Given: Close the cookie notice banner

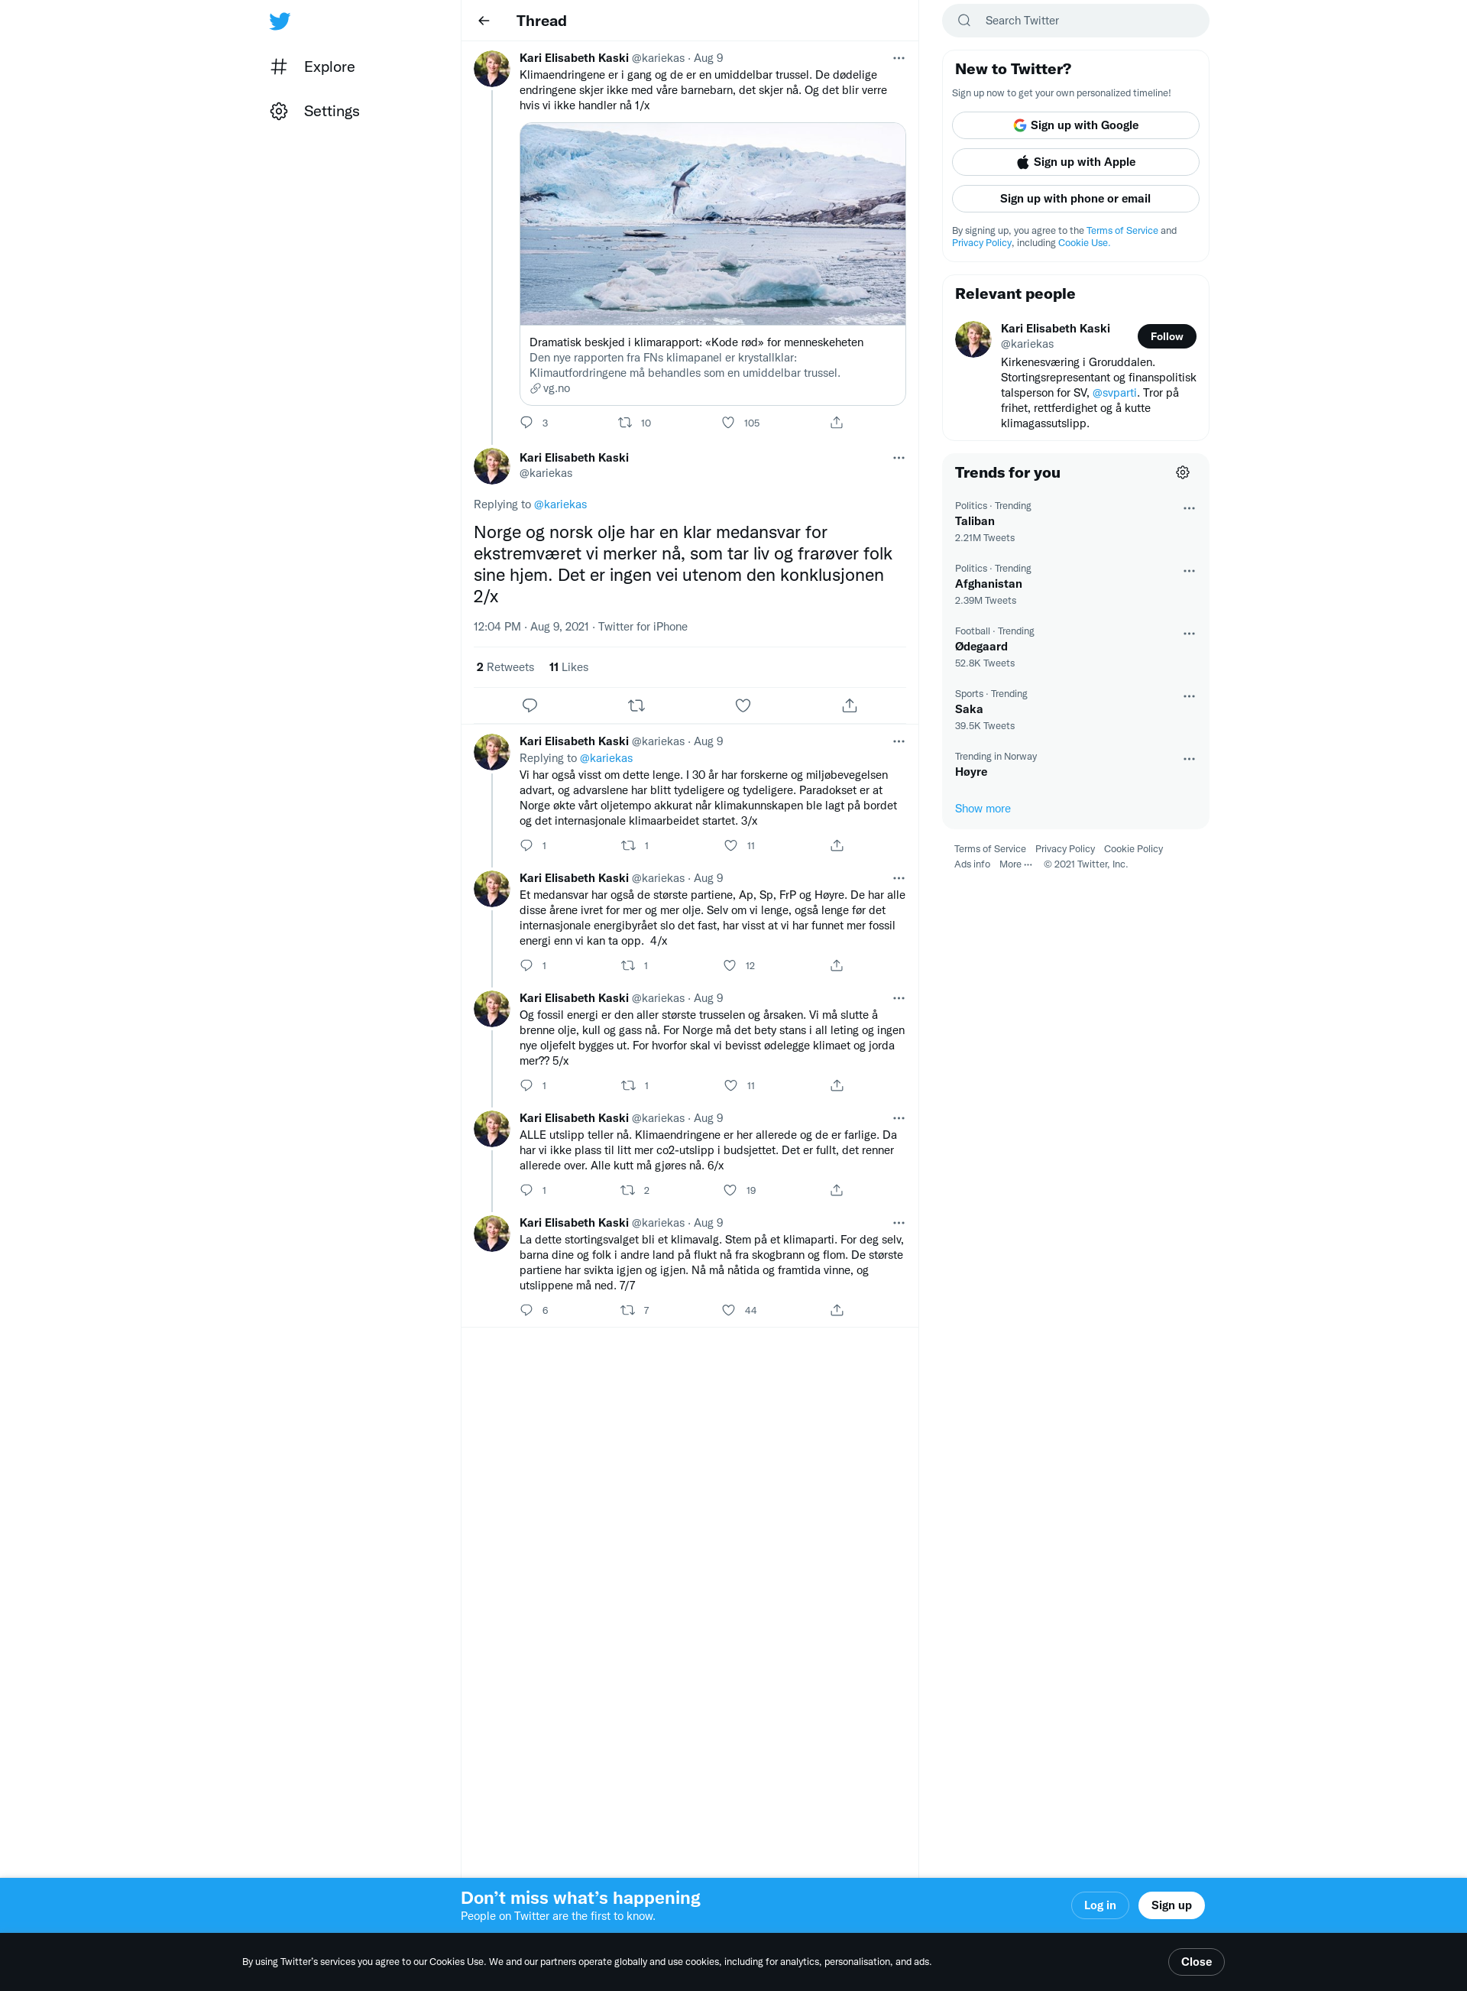Looking at the screenshot, I should tap(1195, 1962).
